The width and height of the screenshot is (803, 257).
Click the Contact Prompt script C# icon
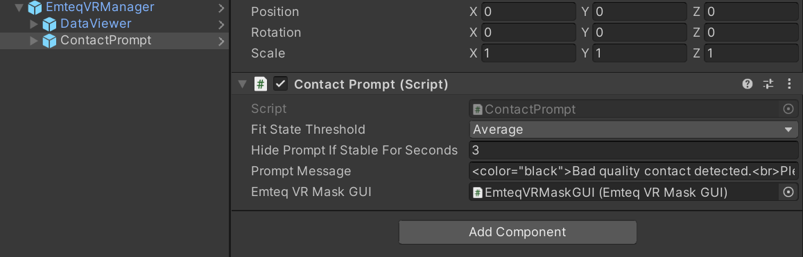(261, 85)
